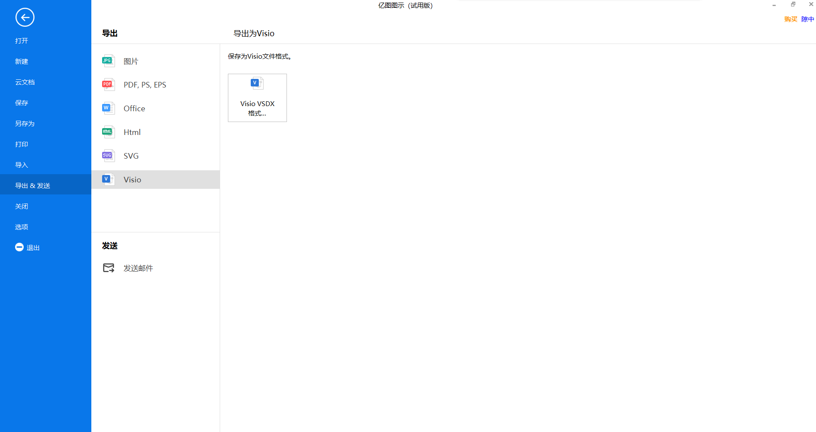Click the blue link next to 购买
Image resolution: width=816 pixels, height=432 pixels.
pyautogui.click(x=808, y=19)
